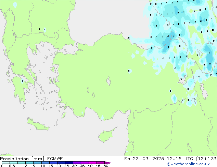The width and height of the screenshot is (217, 167).
Task: Select the 30–35 mm purple legend swatch
Action: click(77, 163)
